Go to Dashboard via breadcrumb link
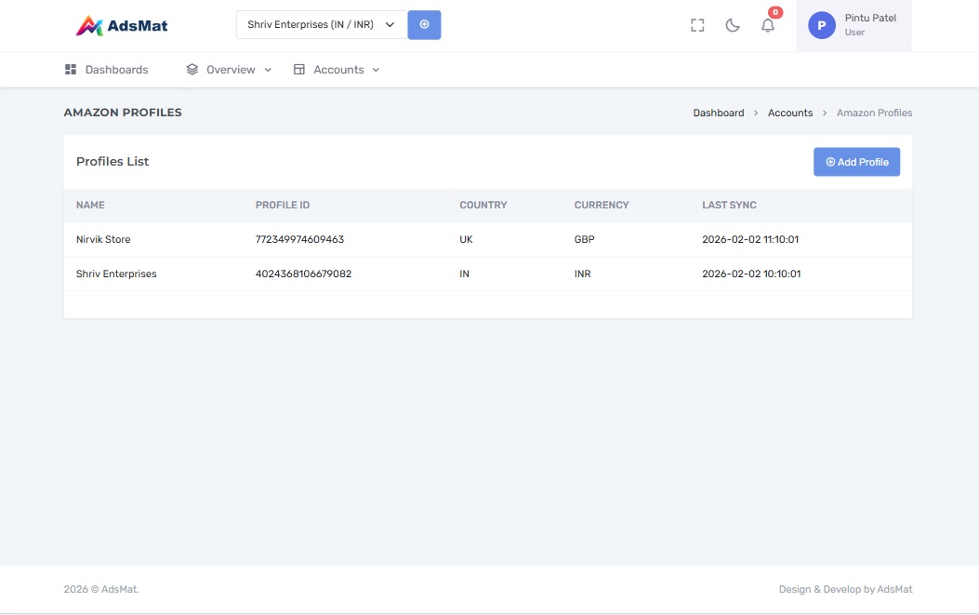979x615 pixels. coord(718,113)
